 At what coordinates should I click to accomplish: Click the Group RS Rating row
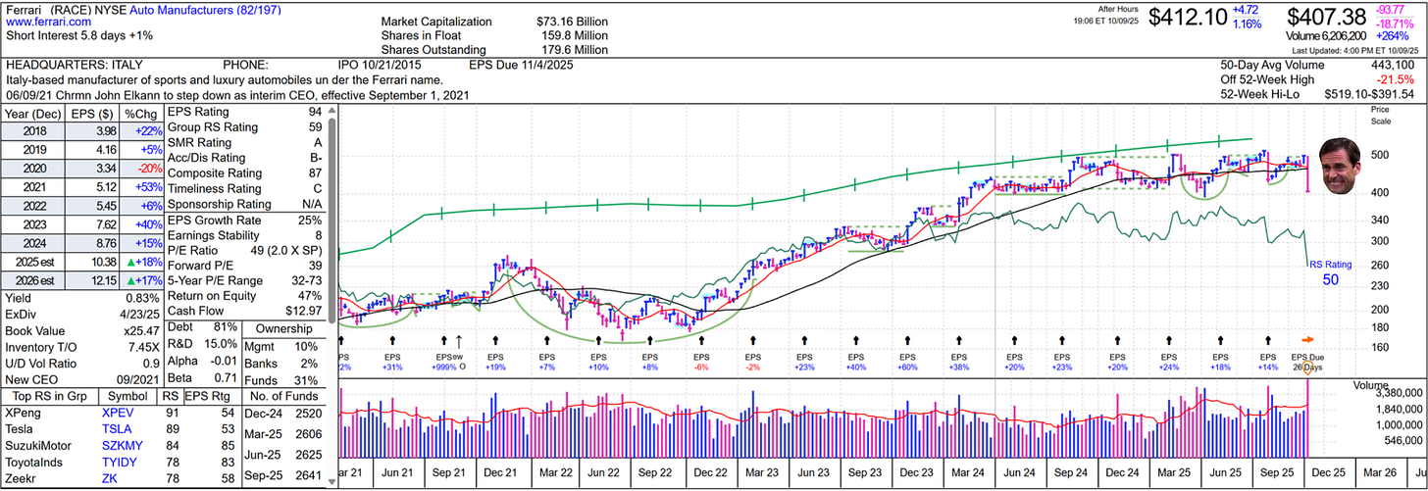point(245,126)
